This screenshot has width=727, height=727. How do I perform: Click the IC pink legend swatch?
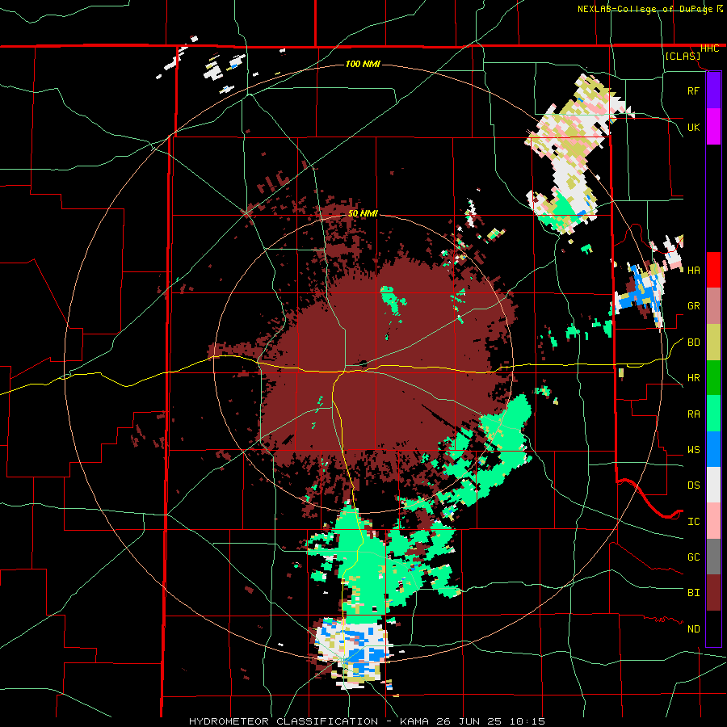coord(713,521)
